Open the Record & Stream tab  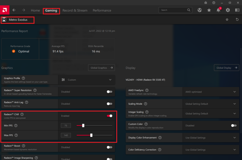tap(75, 11)
